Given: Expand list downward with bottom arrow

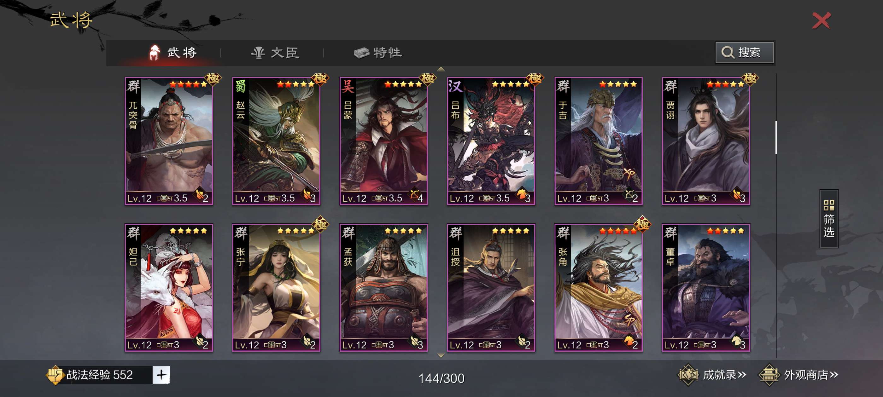Looking at the screenshot, I should tap(441, 355).
